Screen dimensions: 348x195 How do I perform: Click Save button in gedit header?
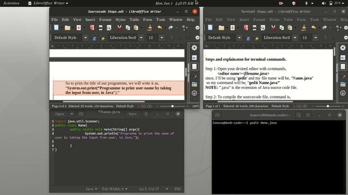point(133,114)
